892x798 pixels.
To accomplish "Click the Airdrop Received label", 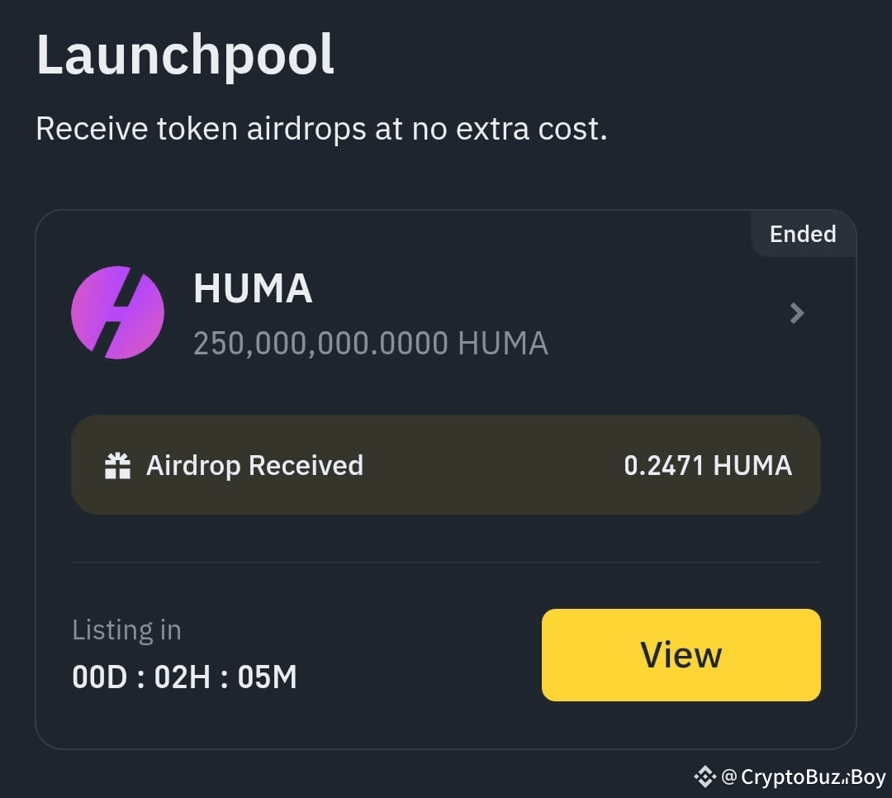I will 254,465.
